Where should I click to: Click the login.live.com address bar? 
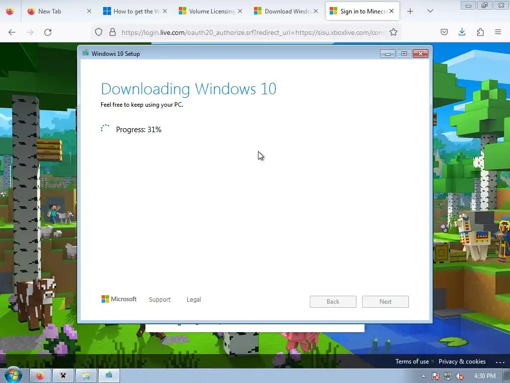pyautogui.click(x=252, y=32)
